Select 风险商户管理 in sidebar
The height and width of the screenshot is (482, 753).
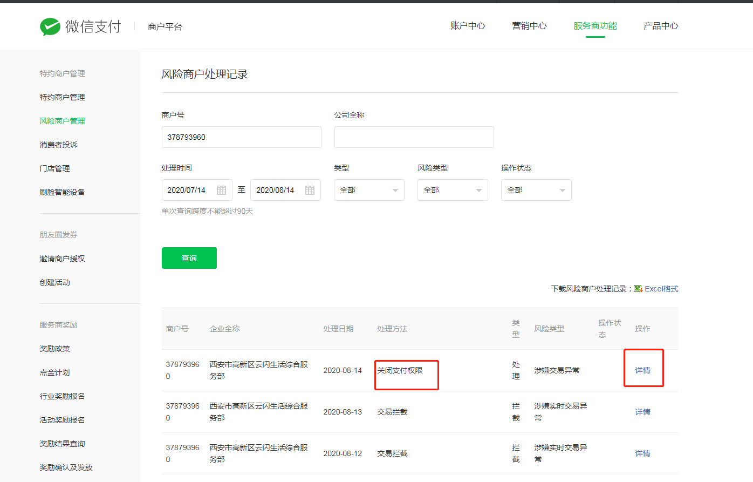pos(62,121)
